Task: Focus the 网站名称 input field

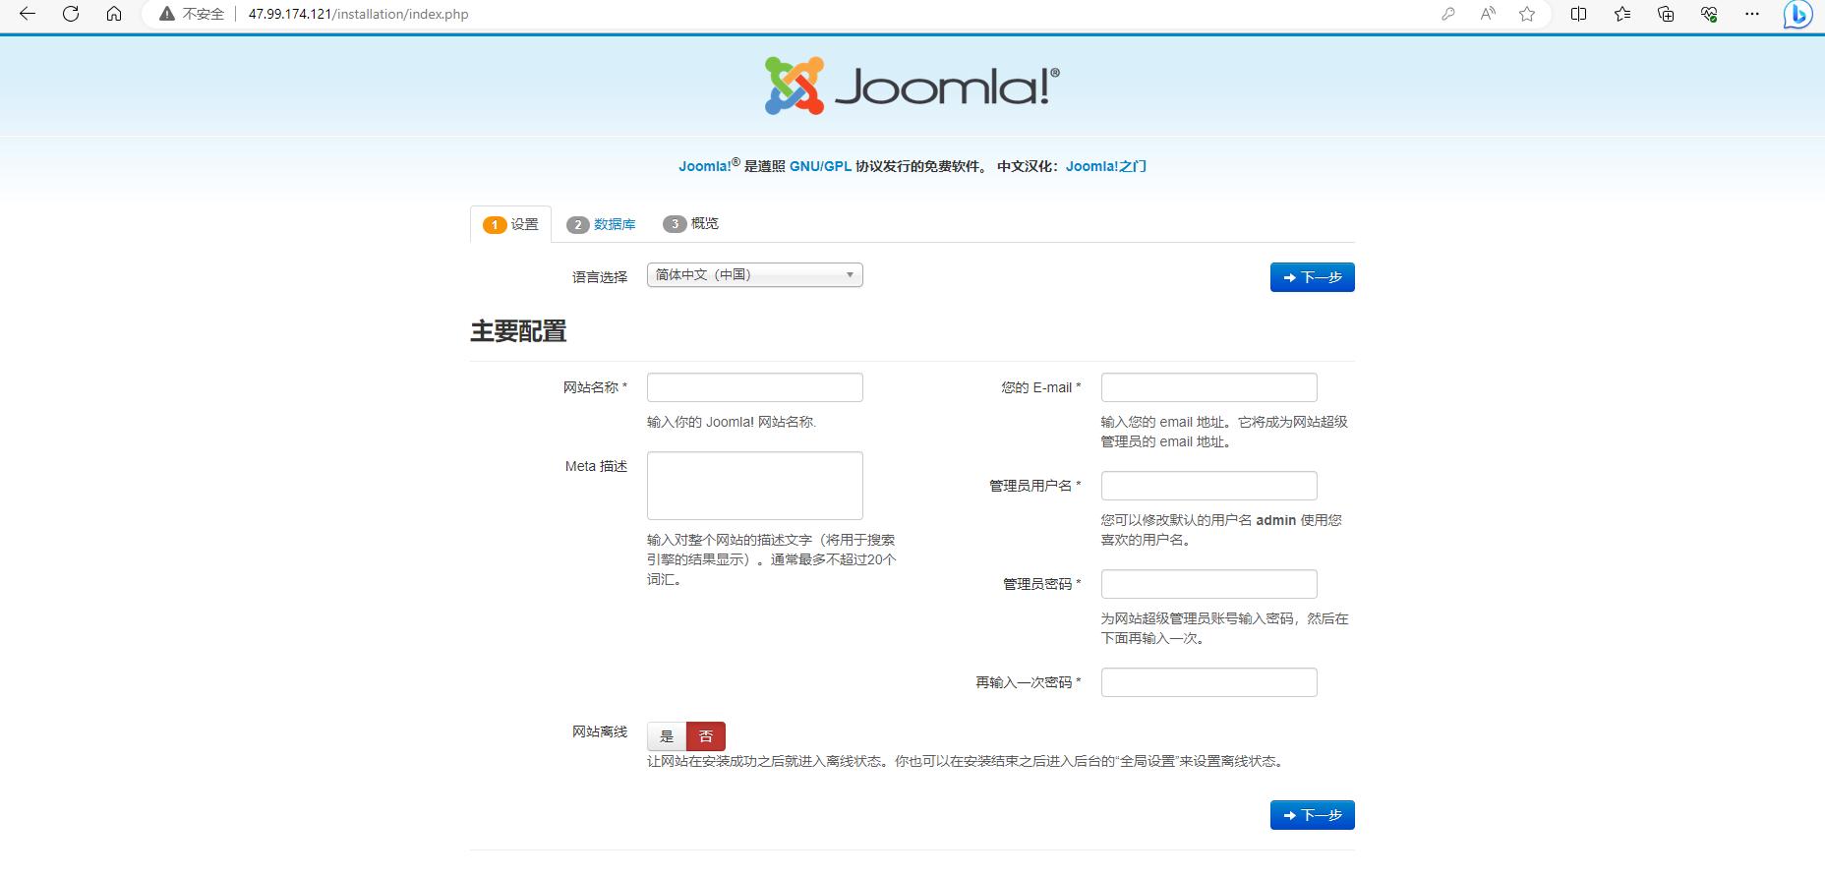Action: tap(755, 387)
